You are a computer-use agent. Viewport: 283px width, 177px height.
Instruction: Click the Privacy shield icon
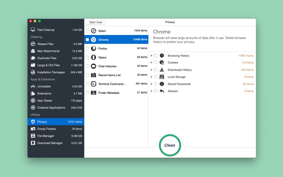coord(33,121)
